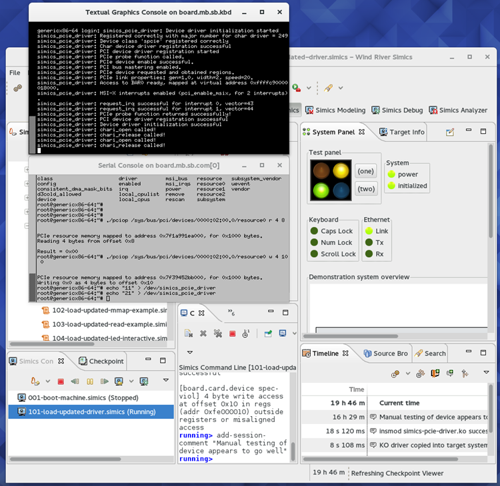
Task: Open the console view menu triangle below toolbar
Action: (x=190, y=352)
